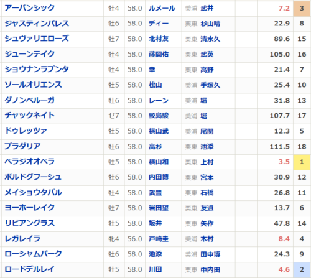Click horse シュヴァリエローズ name
The height and width of the screenshot is (278, 311).
click(x=37, y=39)
